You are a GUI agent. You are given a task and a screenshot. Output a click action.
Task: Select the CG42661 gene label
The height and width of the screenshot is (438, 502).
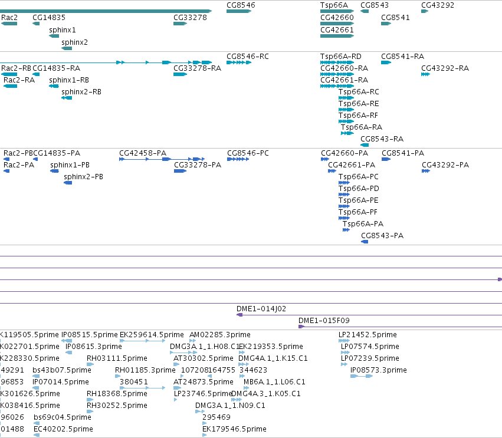coord(337,30)
